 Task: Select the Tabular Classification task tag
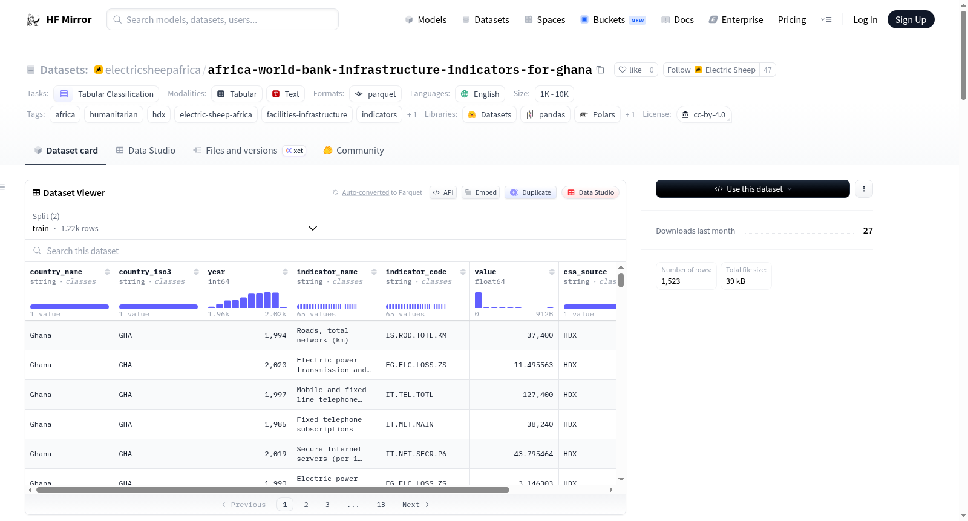[x=106, y=94]
